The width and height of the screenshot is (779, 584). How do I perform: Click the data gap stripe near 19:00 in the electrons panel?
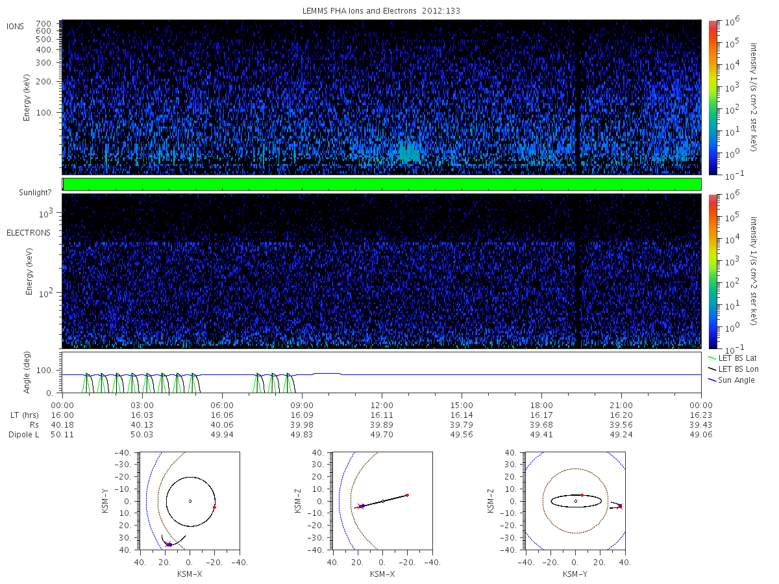point(577,271)
